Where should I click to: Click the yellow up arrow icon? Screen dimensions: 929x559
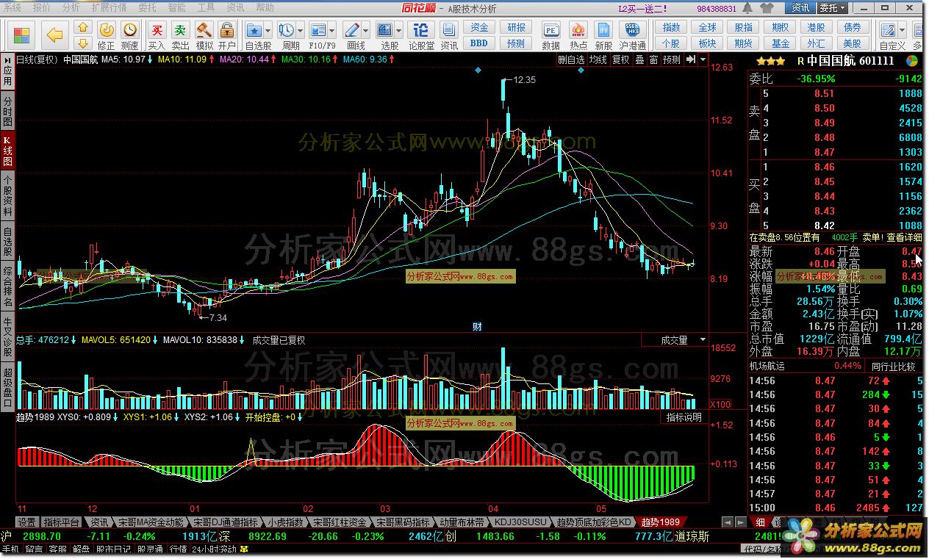click(83, 28)
